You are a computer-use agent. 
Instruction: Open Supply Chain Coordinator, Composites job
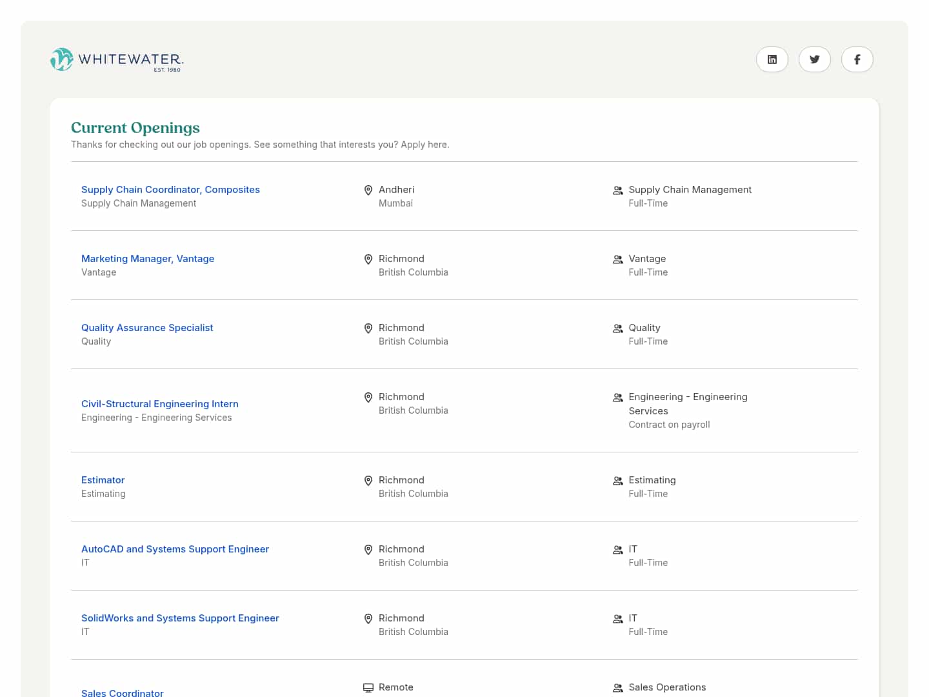coord(170,190)
